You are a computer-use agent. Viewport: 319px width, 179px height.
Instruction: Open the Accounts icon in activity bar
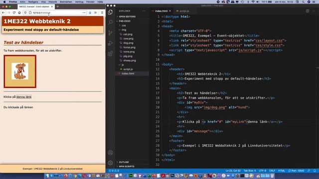(x=110, y=153)
